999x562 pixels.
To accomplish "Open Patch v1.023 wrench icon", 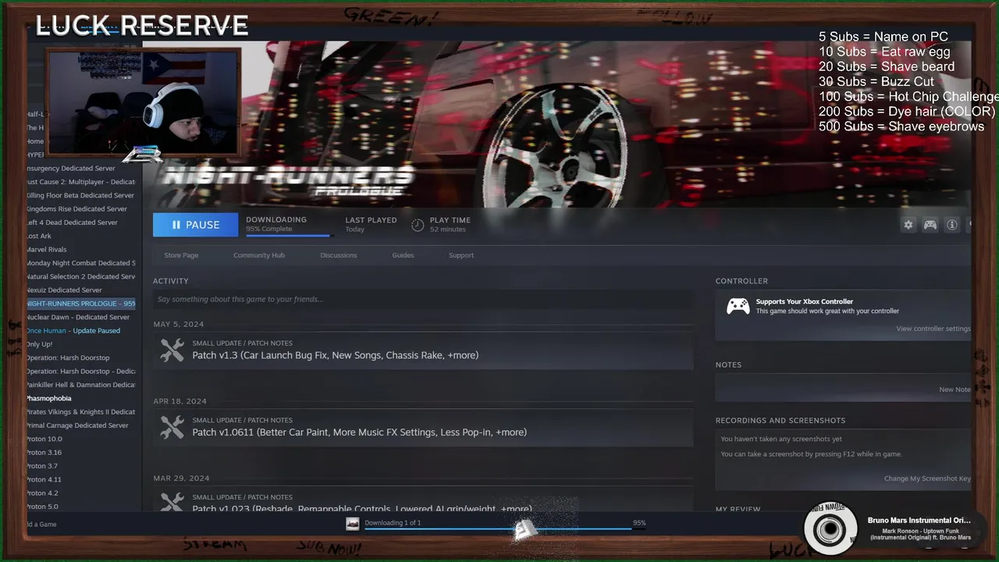I will 172,502.
